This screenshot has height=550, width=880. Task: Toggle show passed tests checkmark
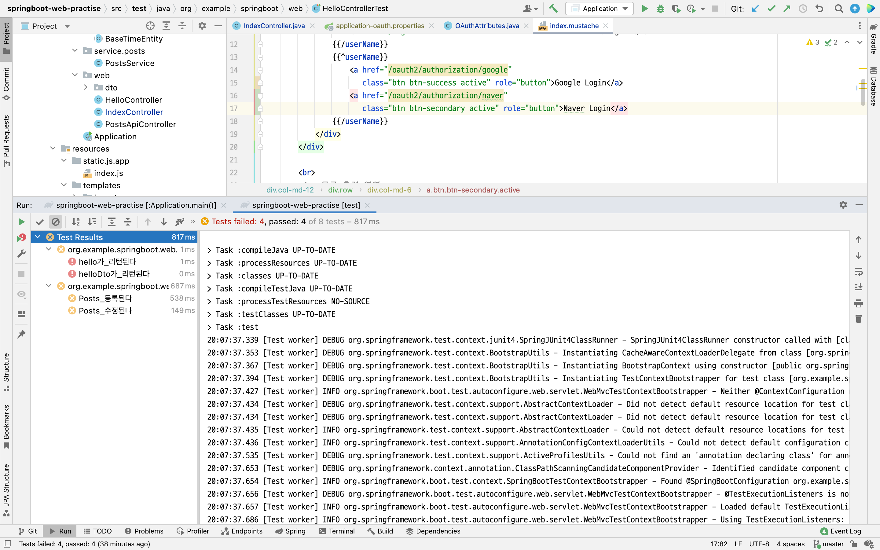pyautogui.click(x=40, y=222)
